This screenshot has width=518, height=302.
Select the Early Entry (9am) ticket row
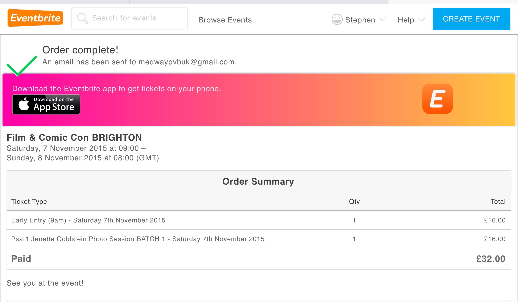pos(259,220)
